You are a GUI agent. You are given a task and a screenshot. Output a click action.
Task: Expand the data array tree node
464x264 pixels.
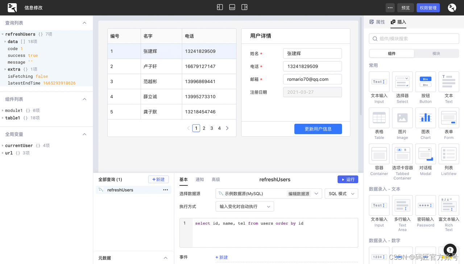tap(5, 42)
